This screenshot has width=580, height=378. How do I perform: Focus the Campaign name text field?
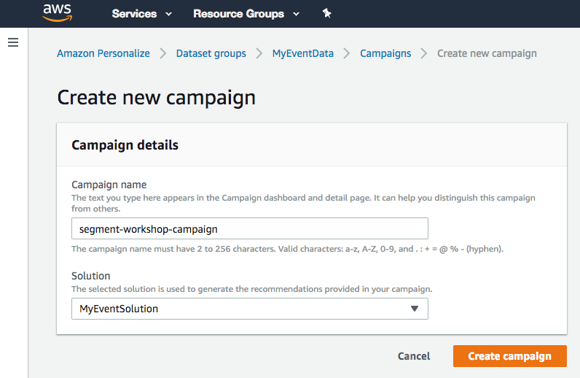[x=249, y=229]
